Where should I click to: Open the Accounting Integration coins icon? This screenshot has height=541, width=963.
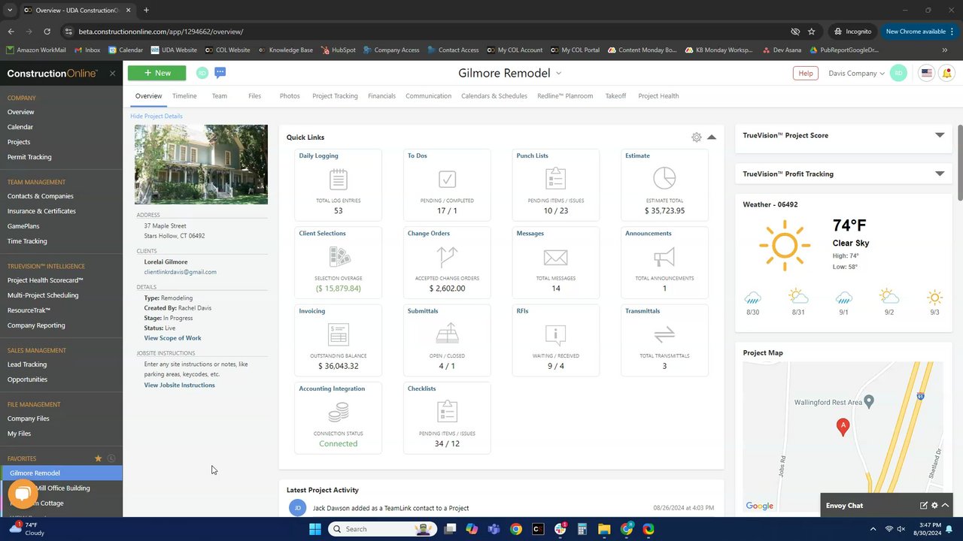click(339, 412)
